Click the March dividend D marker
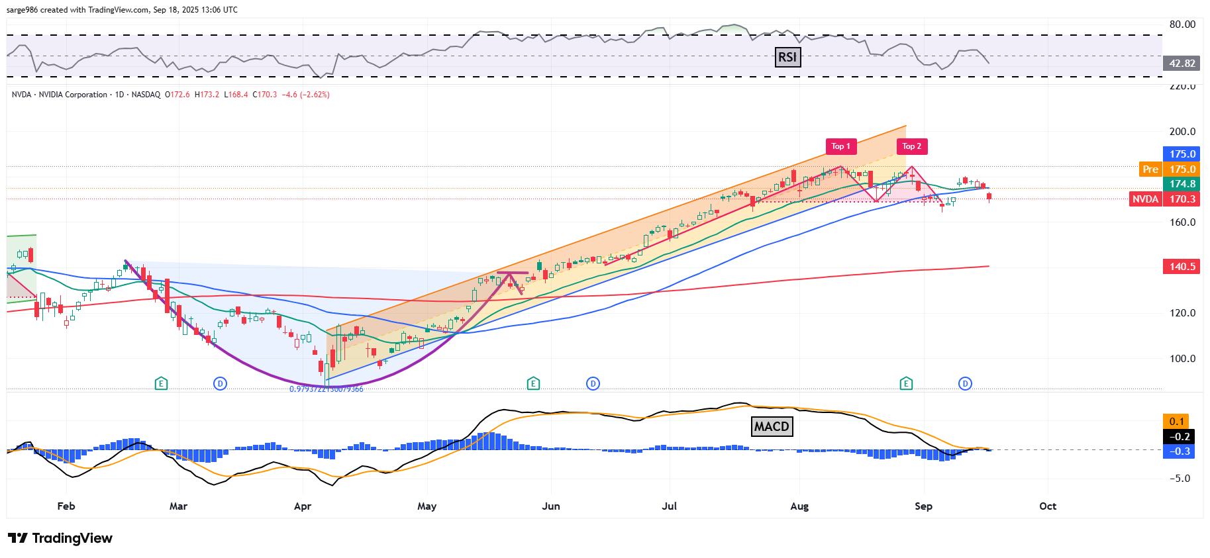1210x558 pixels. coord(220,383)
